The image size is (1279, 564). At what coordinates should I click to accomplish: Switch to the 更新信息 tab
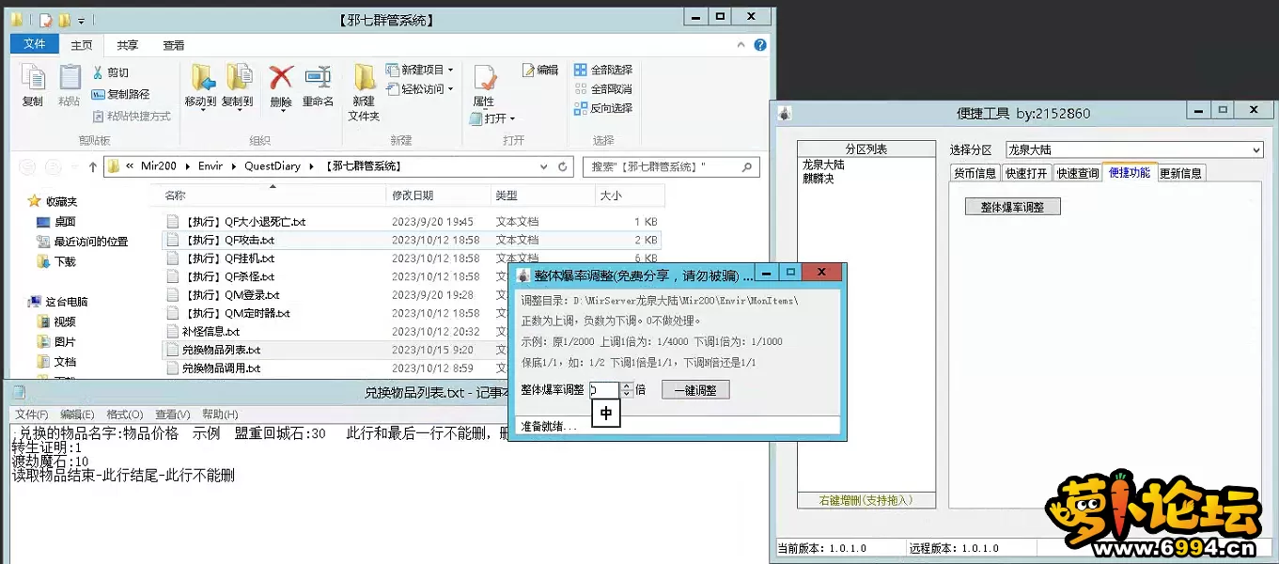coord(1179,173)
